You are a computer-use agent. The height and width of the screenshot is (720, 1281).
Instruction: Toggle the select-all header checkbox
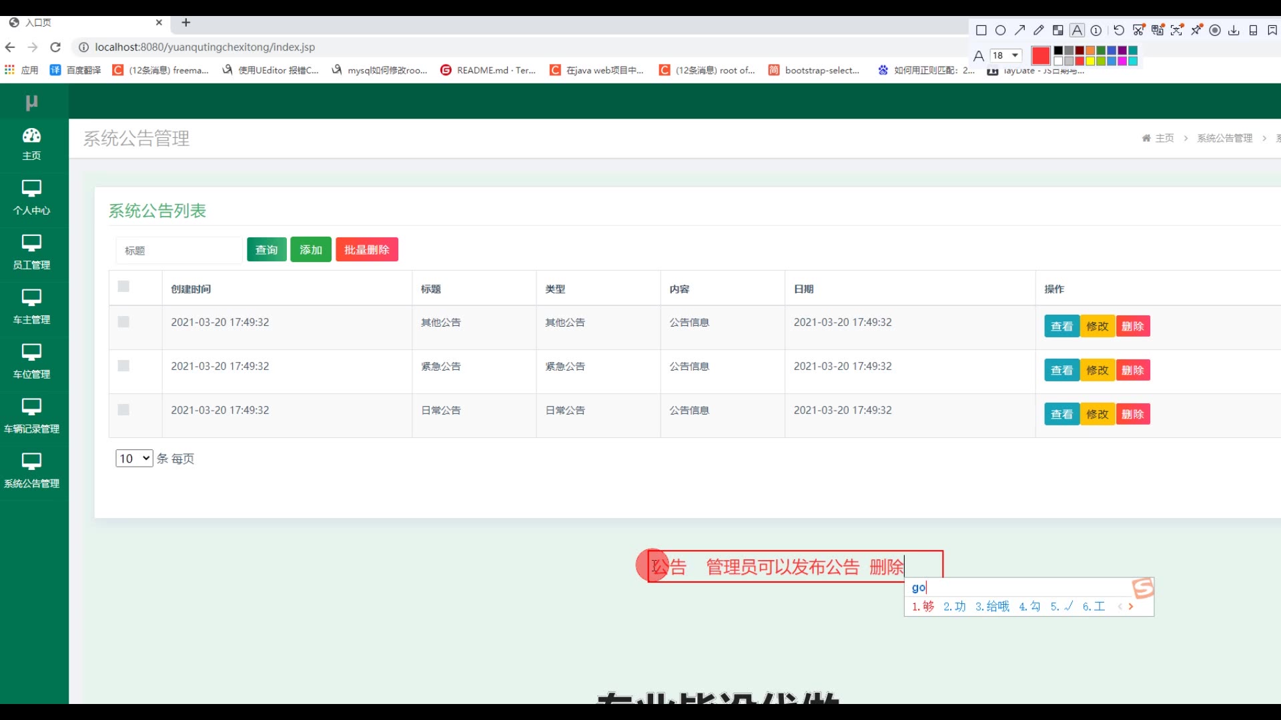pyautogui.click(x=123, y=287)
